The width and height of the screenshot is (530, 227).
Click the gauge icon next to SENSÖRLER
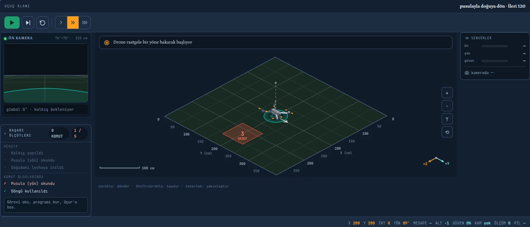(467, 38)
